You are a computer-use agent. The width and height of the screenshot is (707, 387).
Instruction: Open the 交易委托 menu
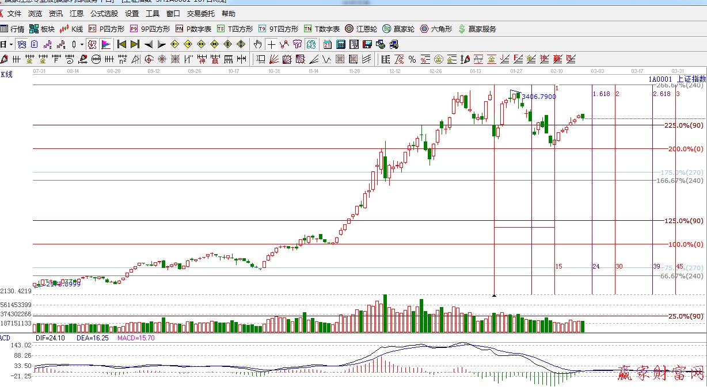pyautogui.click(x=200, y=13)
